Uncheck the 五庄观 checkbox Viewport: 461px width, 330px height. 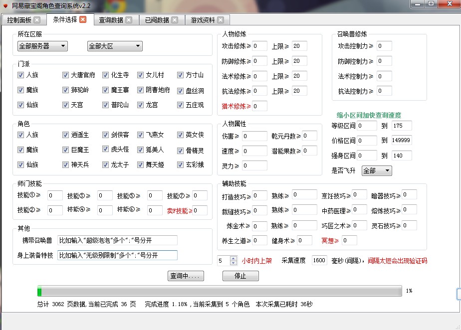tap(180, 105)
